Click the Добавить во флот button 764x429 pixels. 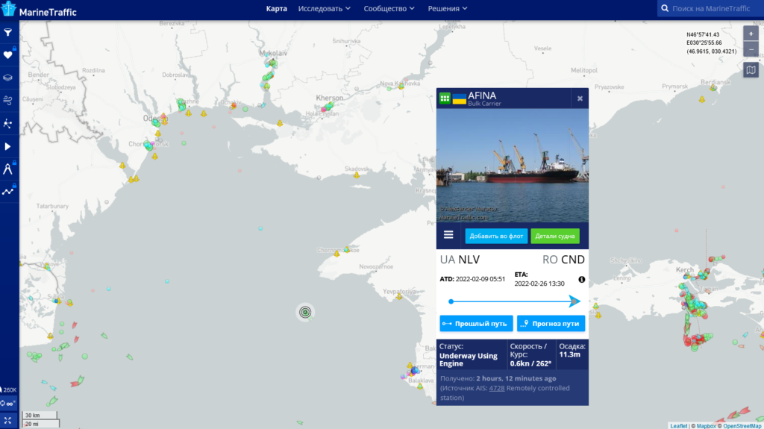pyautogui.click(x=495, y=236)
